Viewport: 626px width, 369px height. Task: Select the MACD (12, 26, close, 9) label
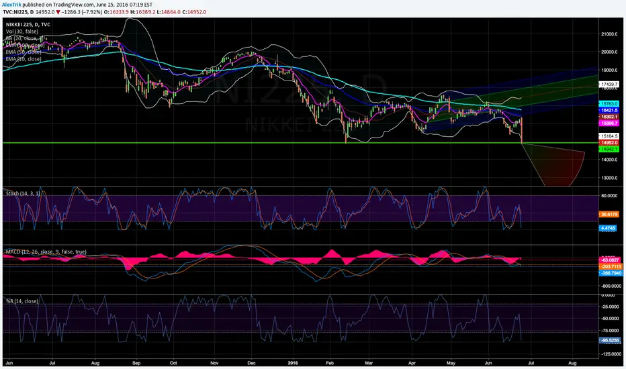[x=46, y=252]
